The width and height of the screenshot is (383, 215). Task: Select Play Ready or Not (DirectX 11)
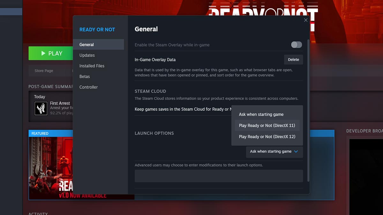point(267,125)
